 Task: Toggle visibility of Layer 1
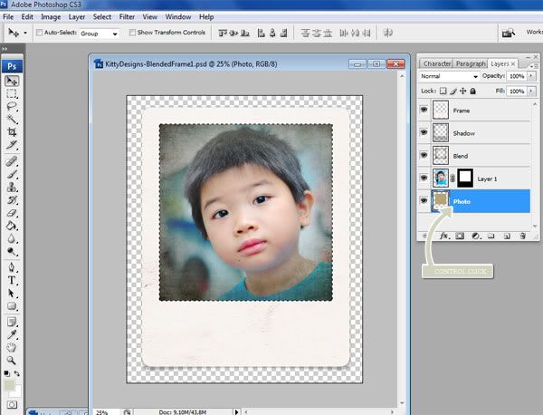[424, 178]
